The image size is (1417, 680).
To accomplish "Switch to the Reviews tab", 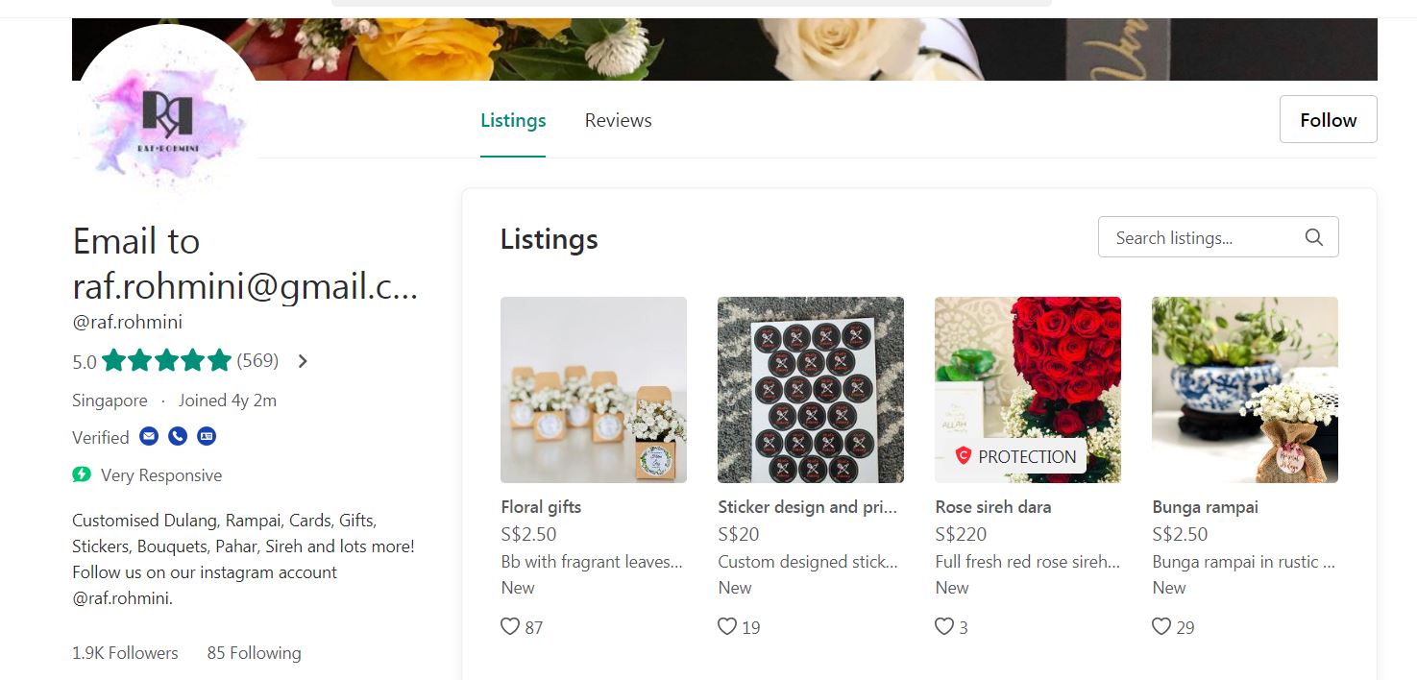I will click(618, 120).
